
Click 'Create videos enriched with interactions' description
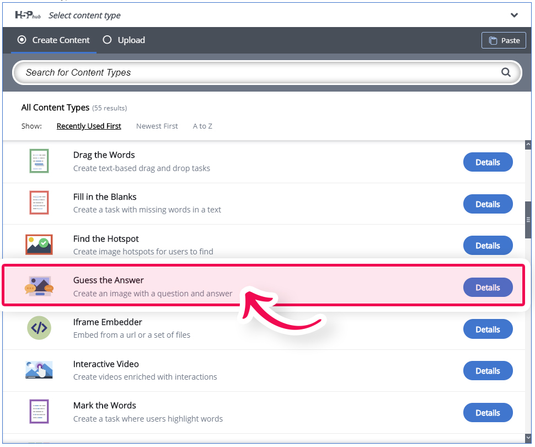click(145, 377)
